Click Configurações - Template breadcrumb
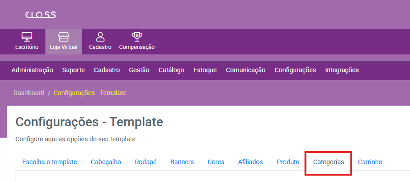This screenshot has width=410, height=182. 90,93
